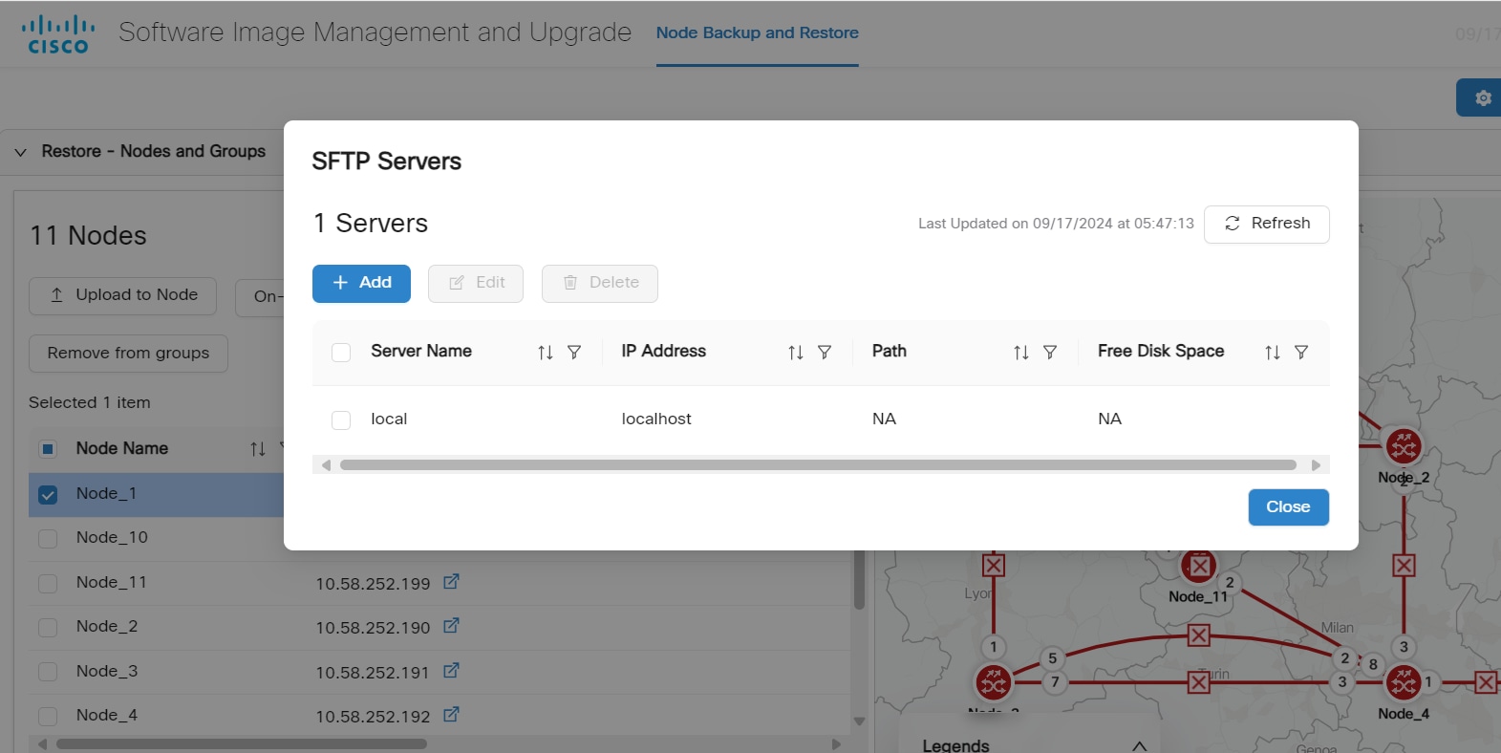Check Node_11 checkbox

pos(48,583)
